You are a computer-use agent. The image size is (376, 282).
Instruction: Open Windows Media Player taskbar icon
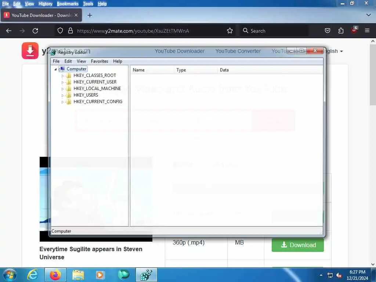click(x=100, y=275)
